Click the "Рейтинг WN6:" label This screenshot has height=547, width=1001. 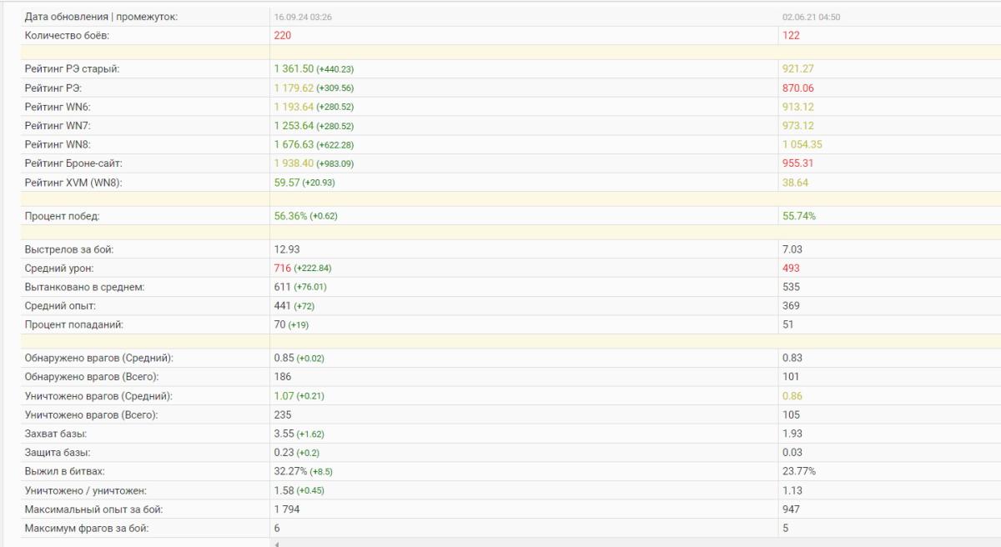[x=58, y=107]
